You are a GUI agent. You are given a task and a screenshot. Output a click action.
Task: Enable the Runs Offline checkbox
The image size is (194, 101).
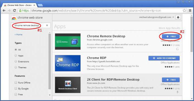pyautogui.click(x=16, y=83)
